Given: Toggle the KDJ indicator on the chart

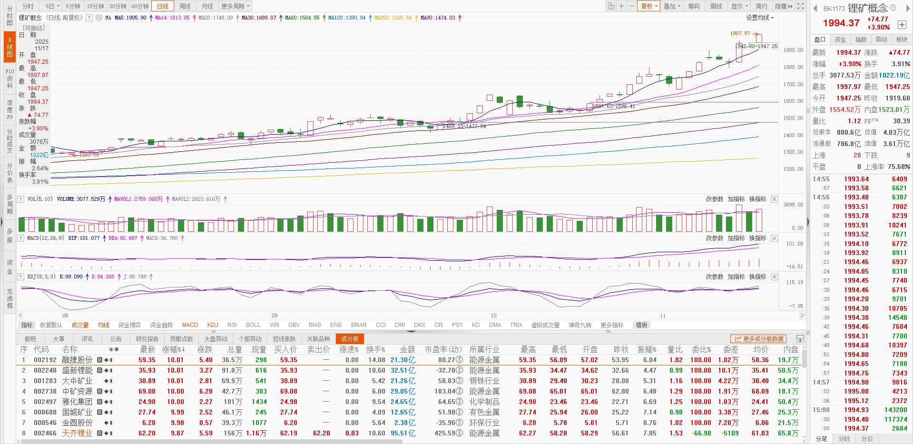Looking at the screenshot, I should click(x=213, y=325).
